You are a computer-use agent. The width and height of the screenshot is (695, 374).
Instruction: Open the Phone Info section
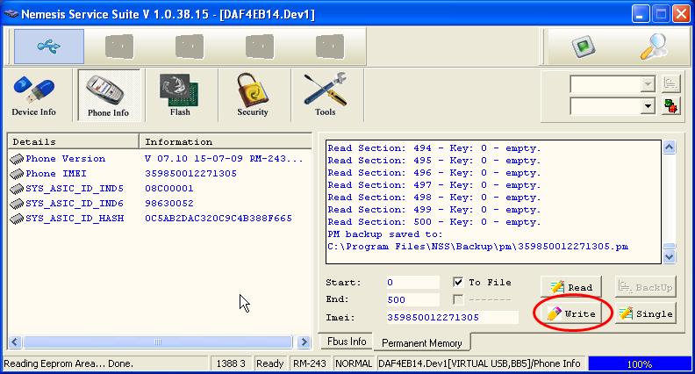point(108,96)
